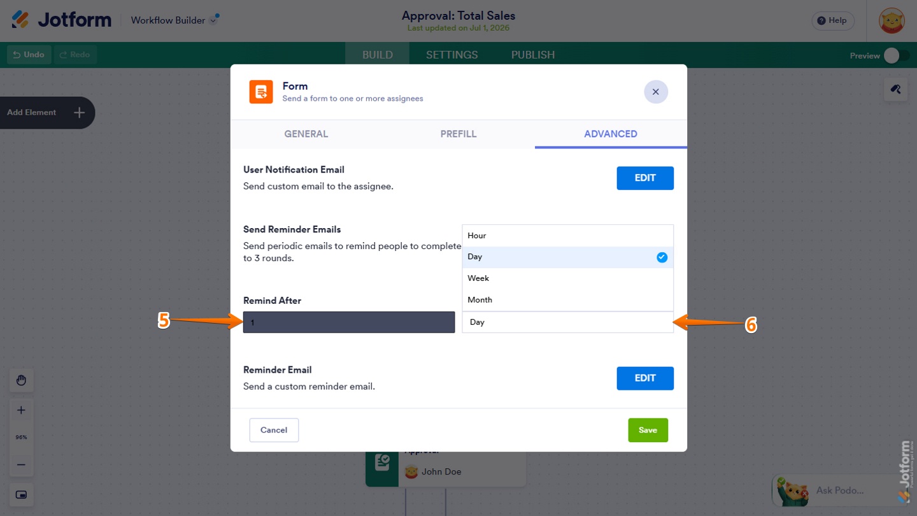Zoom out with the minus icon

tap(21, 465)
